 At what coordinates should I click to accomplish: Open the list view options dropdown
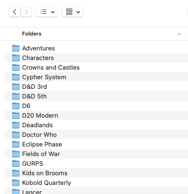(x=47, y=12)
